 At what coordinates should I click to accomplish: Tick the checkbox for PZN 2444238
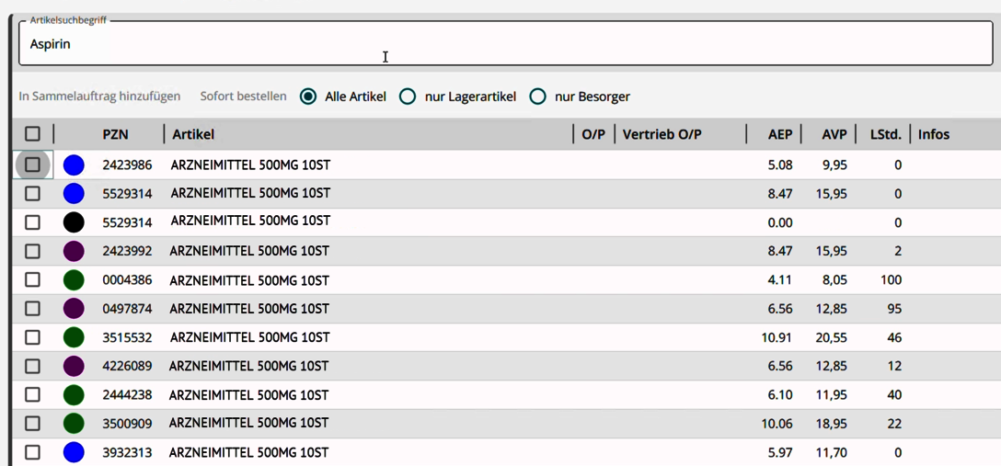(x=32, y=394)
